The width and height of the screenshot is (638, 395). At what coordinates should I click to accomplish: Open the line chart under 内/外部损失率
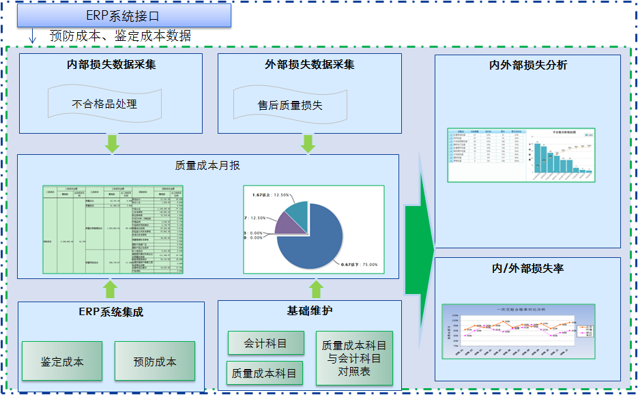[519, 332]
